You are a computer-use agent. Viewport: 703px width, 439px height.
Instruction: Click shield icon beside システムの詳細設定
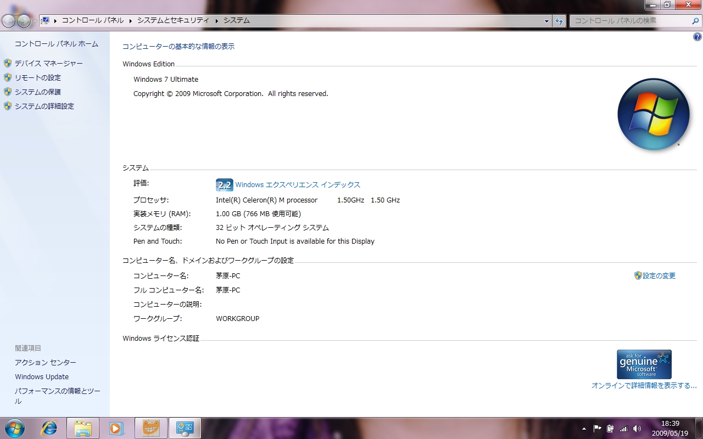point(8,106)
